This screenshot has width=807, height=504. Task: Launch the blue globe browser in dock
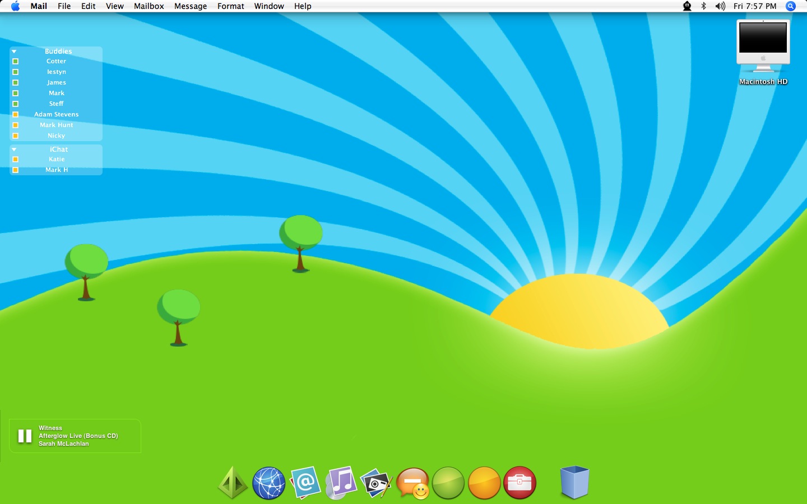269,483
